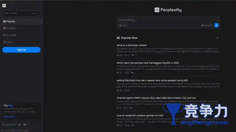Click fork icon under DIY outdoor games thread
Viewport: 236px width, 132px height.
click(x=125, y=125)
